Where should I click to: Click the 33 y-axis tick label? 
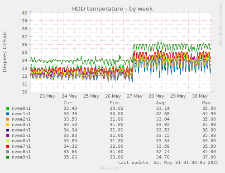point(24,68)
